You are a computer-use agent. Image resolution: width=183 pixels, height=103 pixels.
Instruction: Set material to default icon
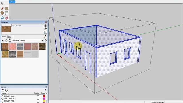pyautogui.click(x=45, y=32)
